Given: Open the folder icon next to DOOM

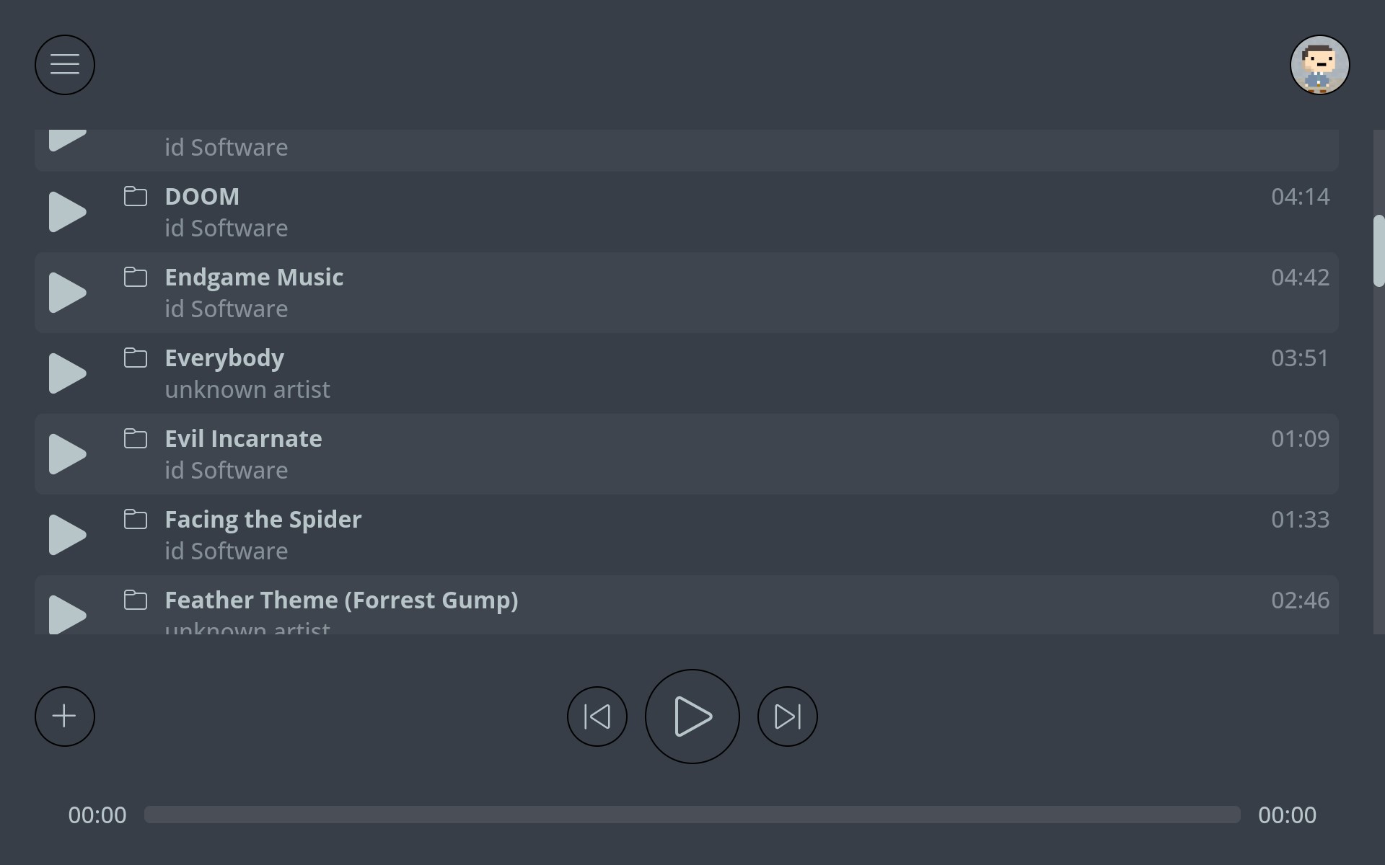Looking at the screenshot, I should click(x=136, y=196).
